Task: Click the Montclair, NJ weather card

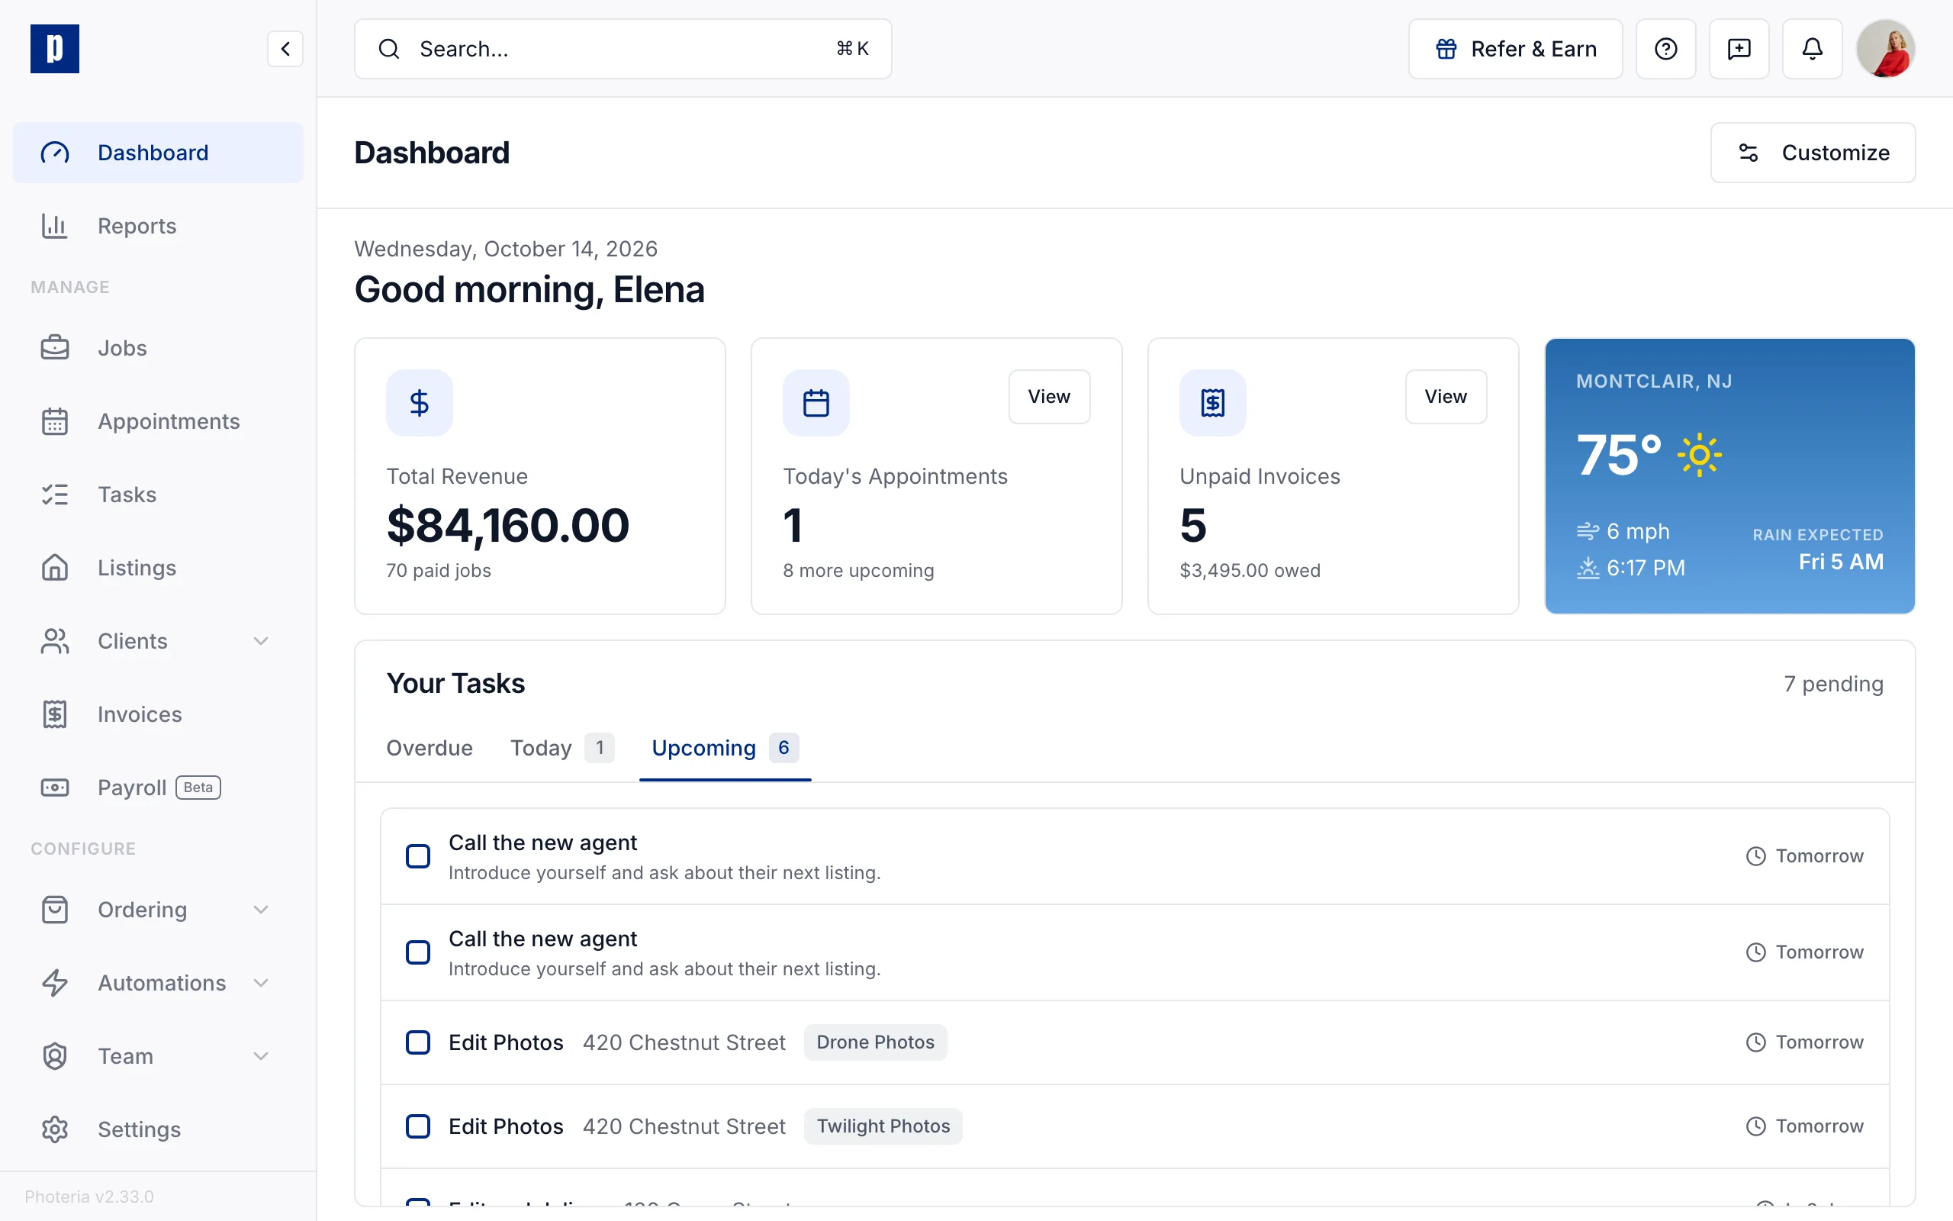Action: point(1729,475)
